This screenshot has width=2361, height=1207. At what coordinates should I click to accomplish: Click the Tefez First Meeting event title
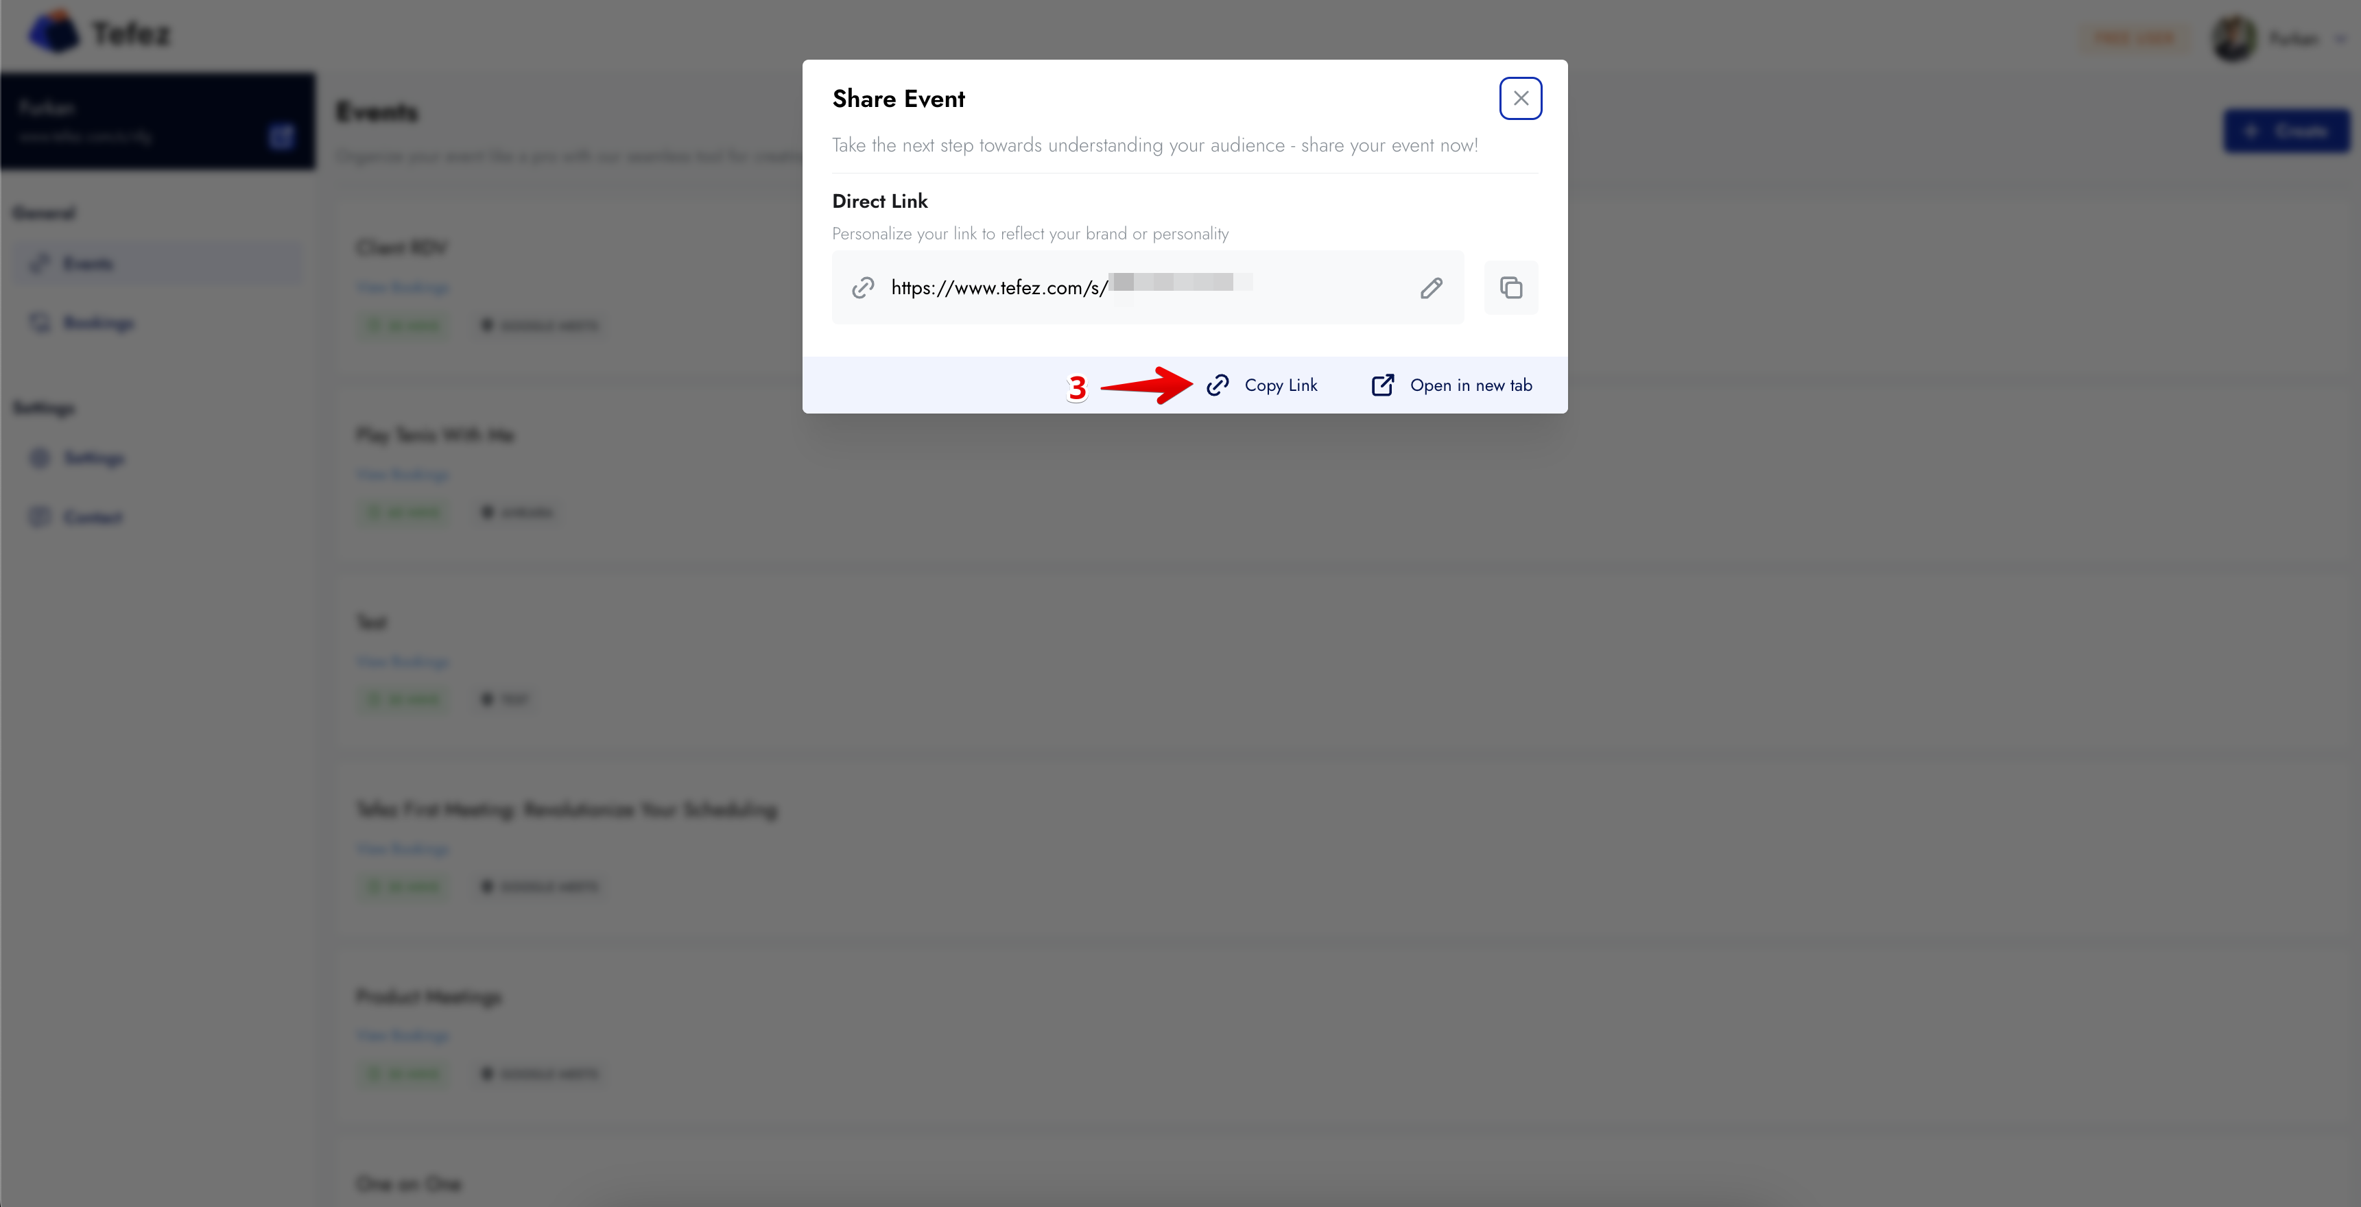click(567, 809)
